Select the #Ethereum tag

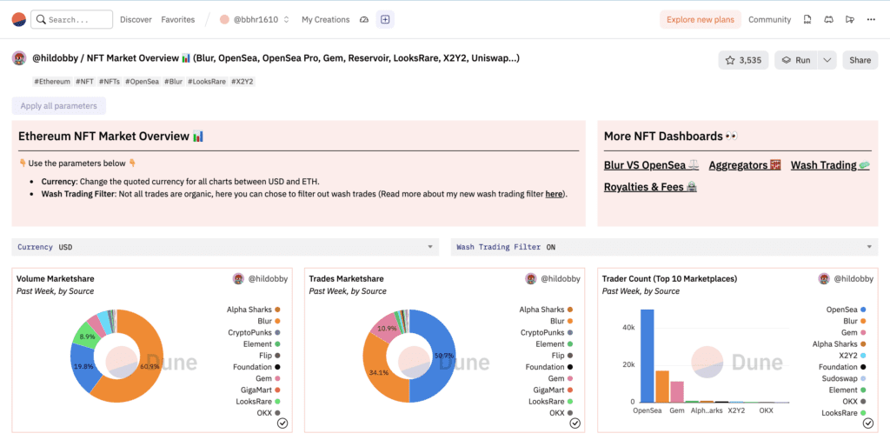point(52,82)
